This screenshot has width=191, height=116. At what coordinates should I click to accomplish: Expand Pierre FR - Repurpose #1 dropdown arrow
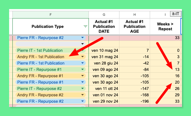pyautogui.click(x=82, y=82)
